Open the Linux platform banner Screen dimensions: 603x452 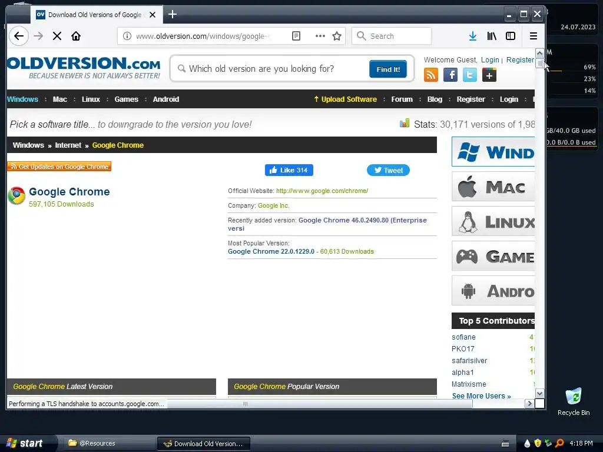(x=493, y=221)
